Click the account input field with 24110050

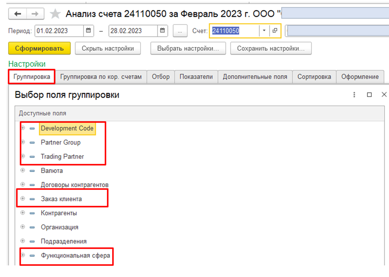(x=234, y=31)
